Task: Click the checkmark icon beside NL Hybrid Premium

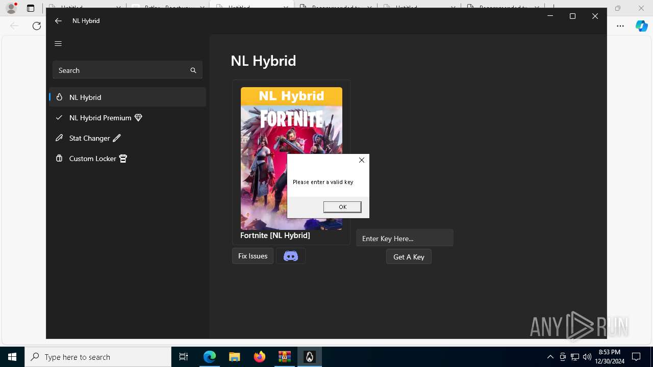Action: [x=59, y=118]
